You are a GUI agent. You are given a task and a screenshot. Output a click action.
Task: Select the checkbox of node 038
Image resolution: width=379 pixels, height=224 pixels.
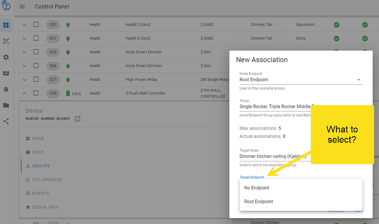pyautogui.click(x=36, y=93)
